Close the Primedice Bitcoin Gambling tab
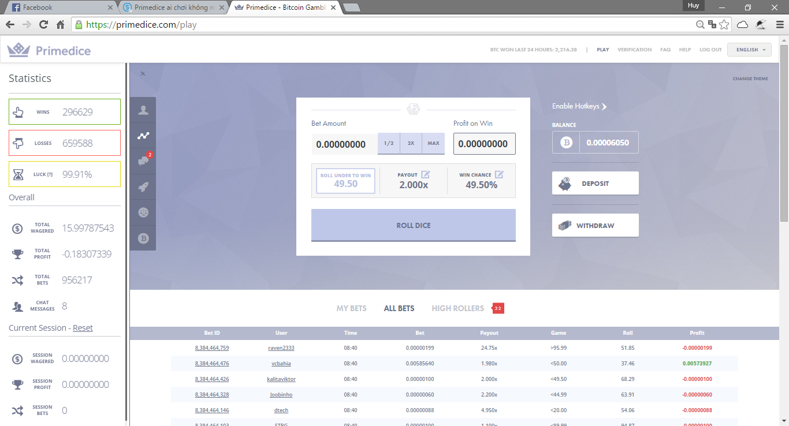 [x=333, y=8]
